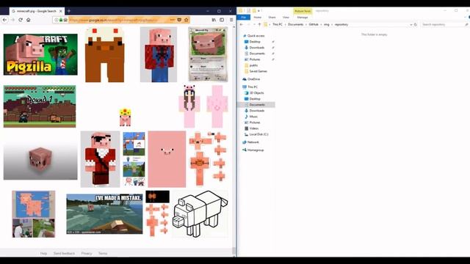Open Firefox home page
The height and width of the screenshot is (264, 470).
click(x=29, y=20)
